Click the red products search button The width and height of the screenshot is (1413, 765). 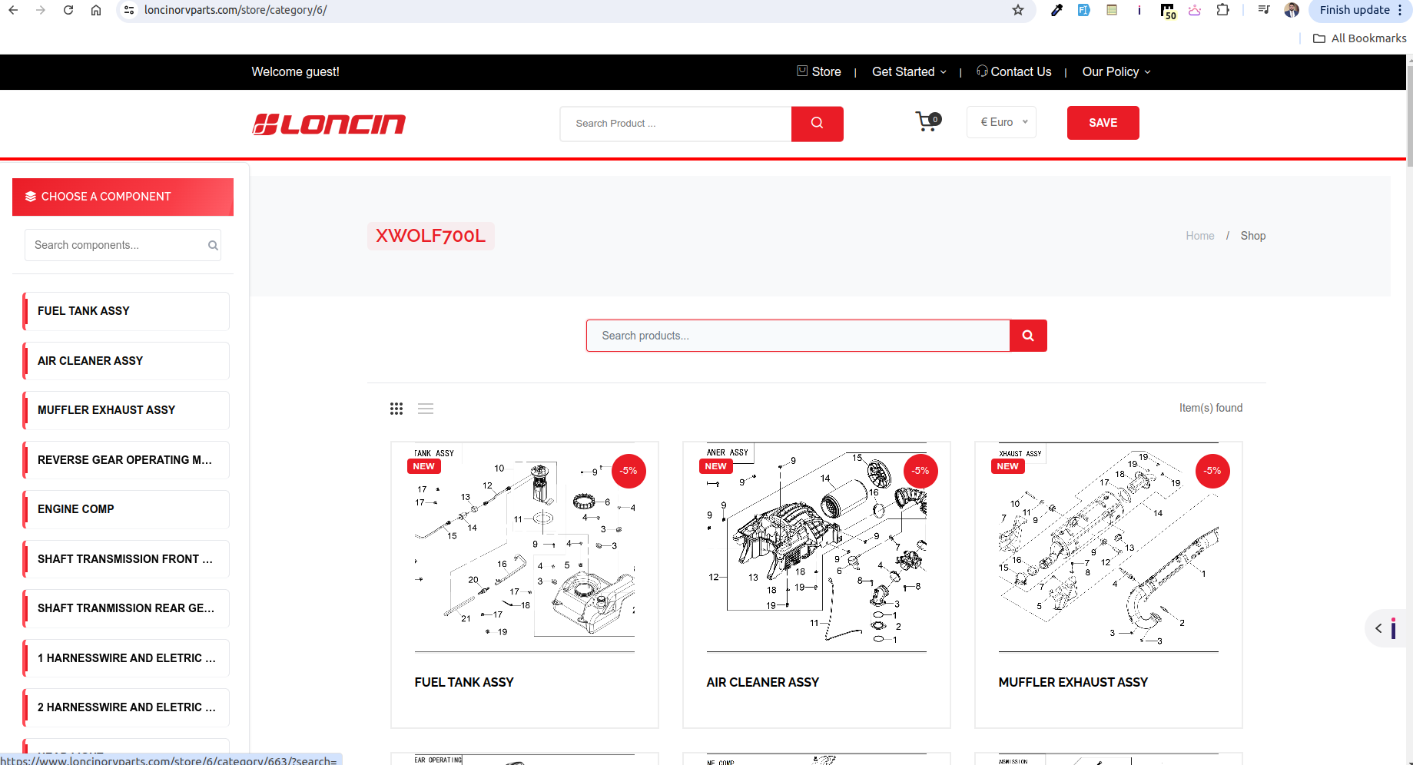(x=1028, y=336)
